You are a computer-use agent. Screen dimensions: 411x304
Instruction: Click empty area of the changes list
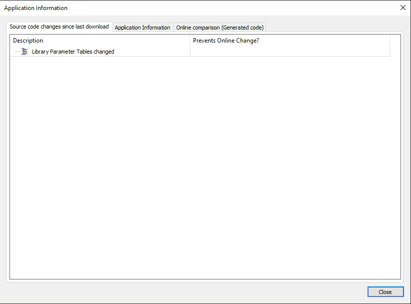pyautogui.click(x=200, y=165)
